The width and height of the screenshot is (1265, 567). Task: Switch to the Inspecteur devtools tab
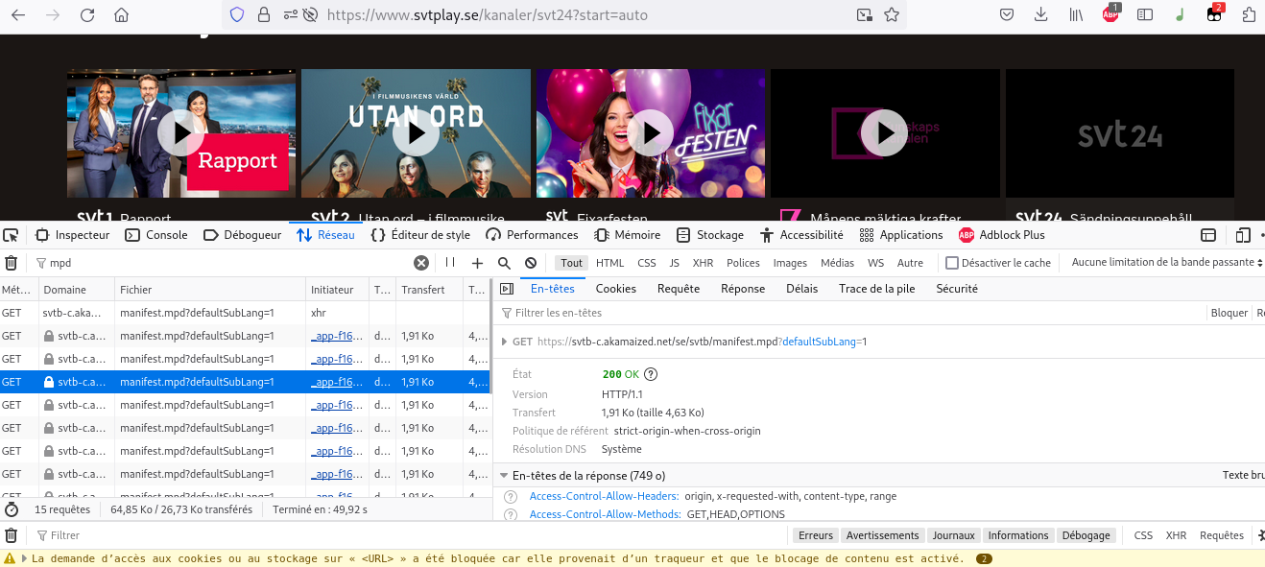tap(73, 235)
